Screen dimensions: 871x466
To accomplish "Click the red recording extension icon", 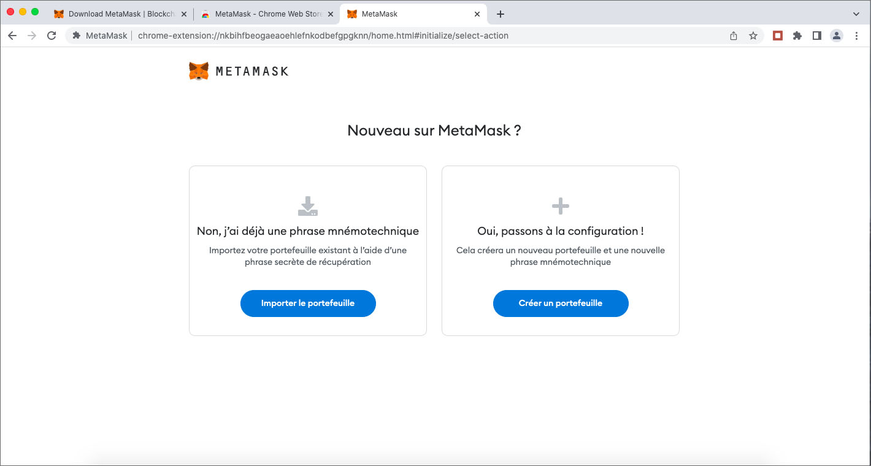I will click(778, 36).
